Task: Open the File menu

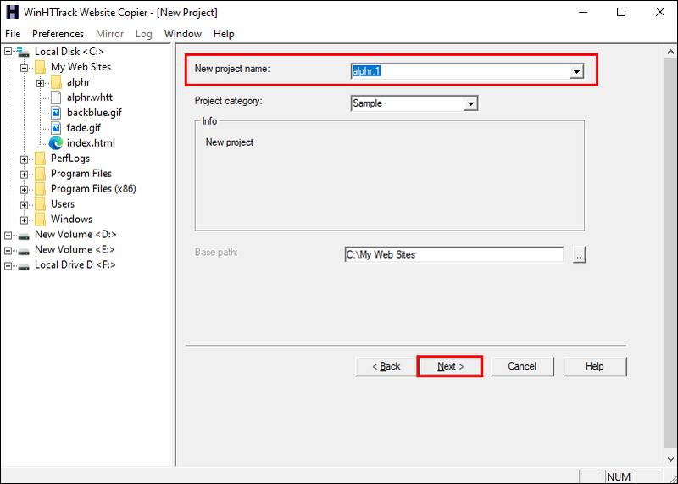Action: [13, 34]
